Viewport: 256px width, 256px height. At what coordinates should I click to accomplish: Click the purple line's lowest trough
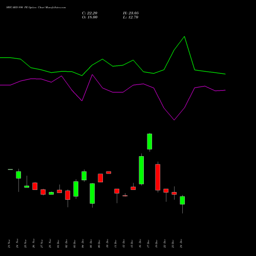tap(174, 120)
